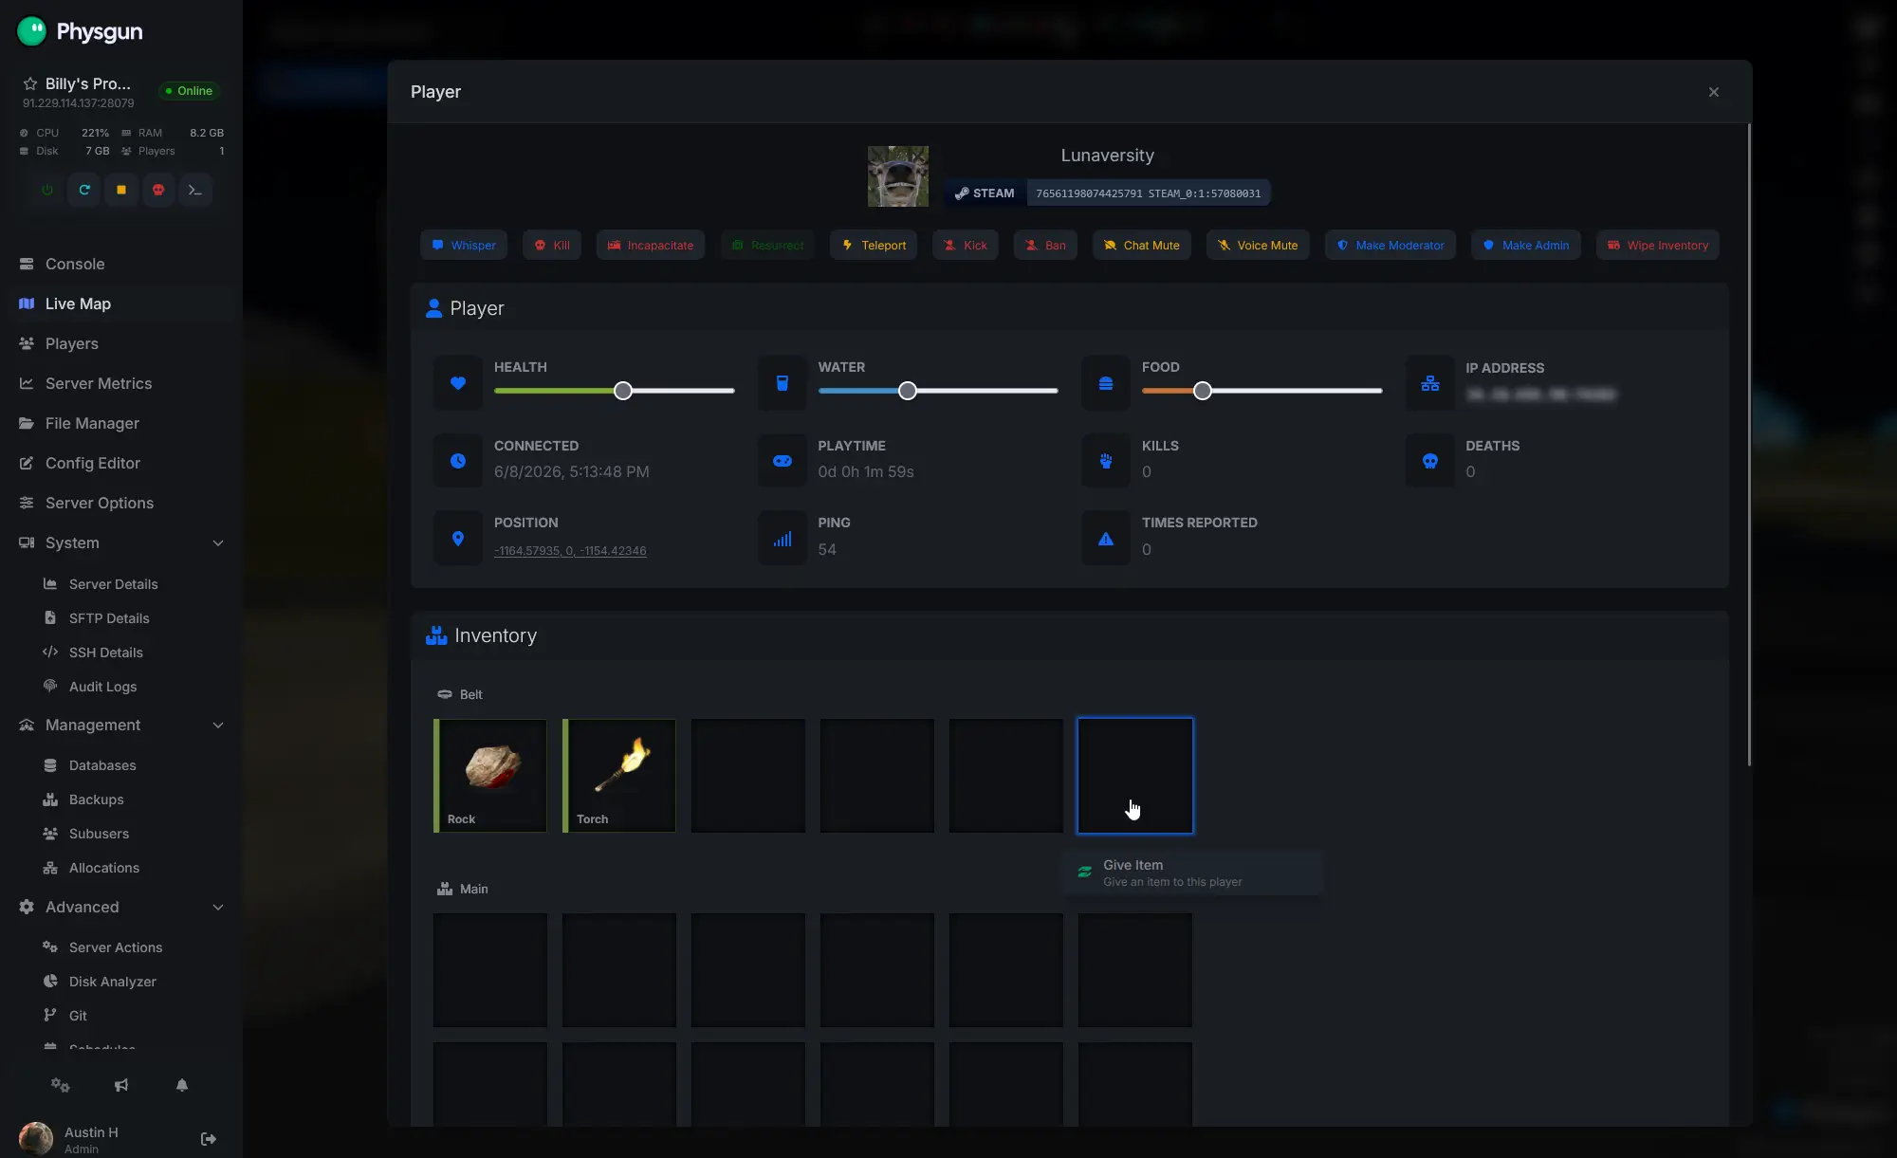Click the Health heart icon
1897x1158 pixels.
tap(458, 383)
